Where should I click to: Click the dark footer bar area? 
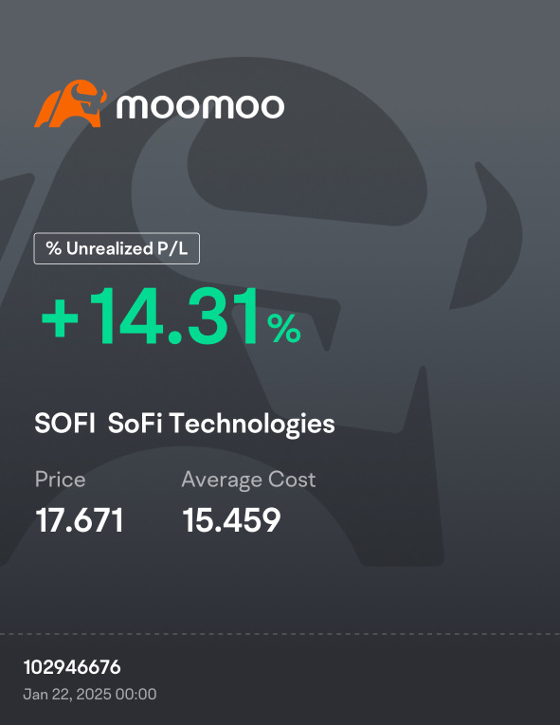pos(280,680)
